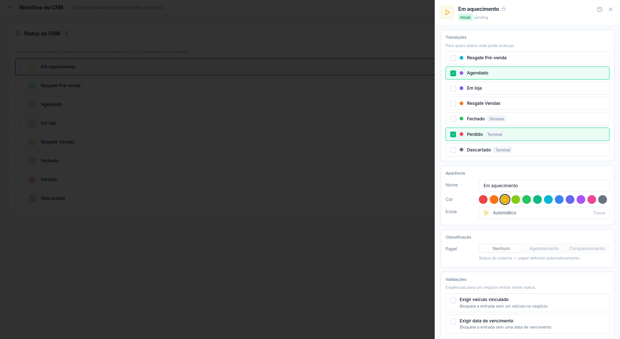620x339 pixels.
Task: Click the X-circle icon of the Perdido list row
Action: pyautogui.click(x=32, y=180)
